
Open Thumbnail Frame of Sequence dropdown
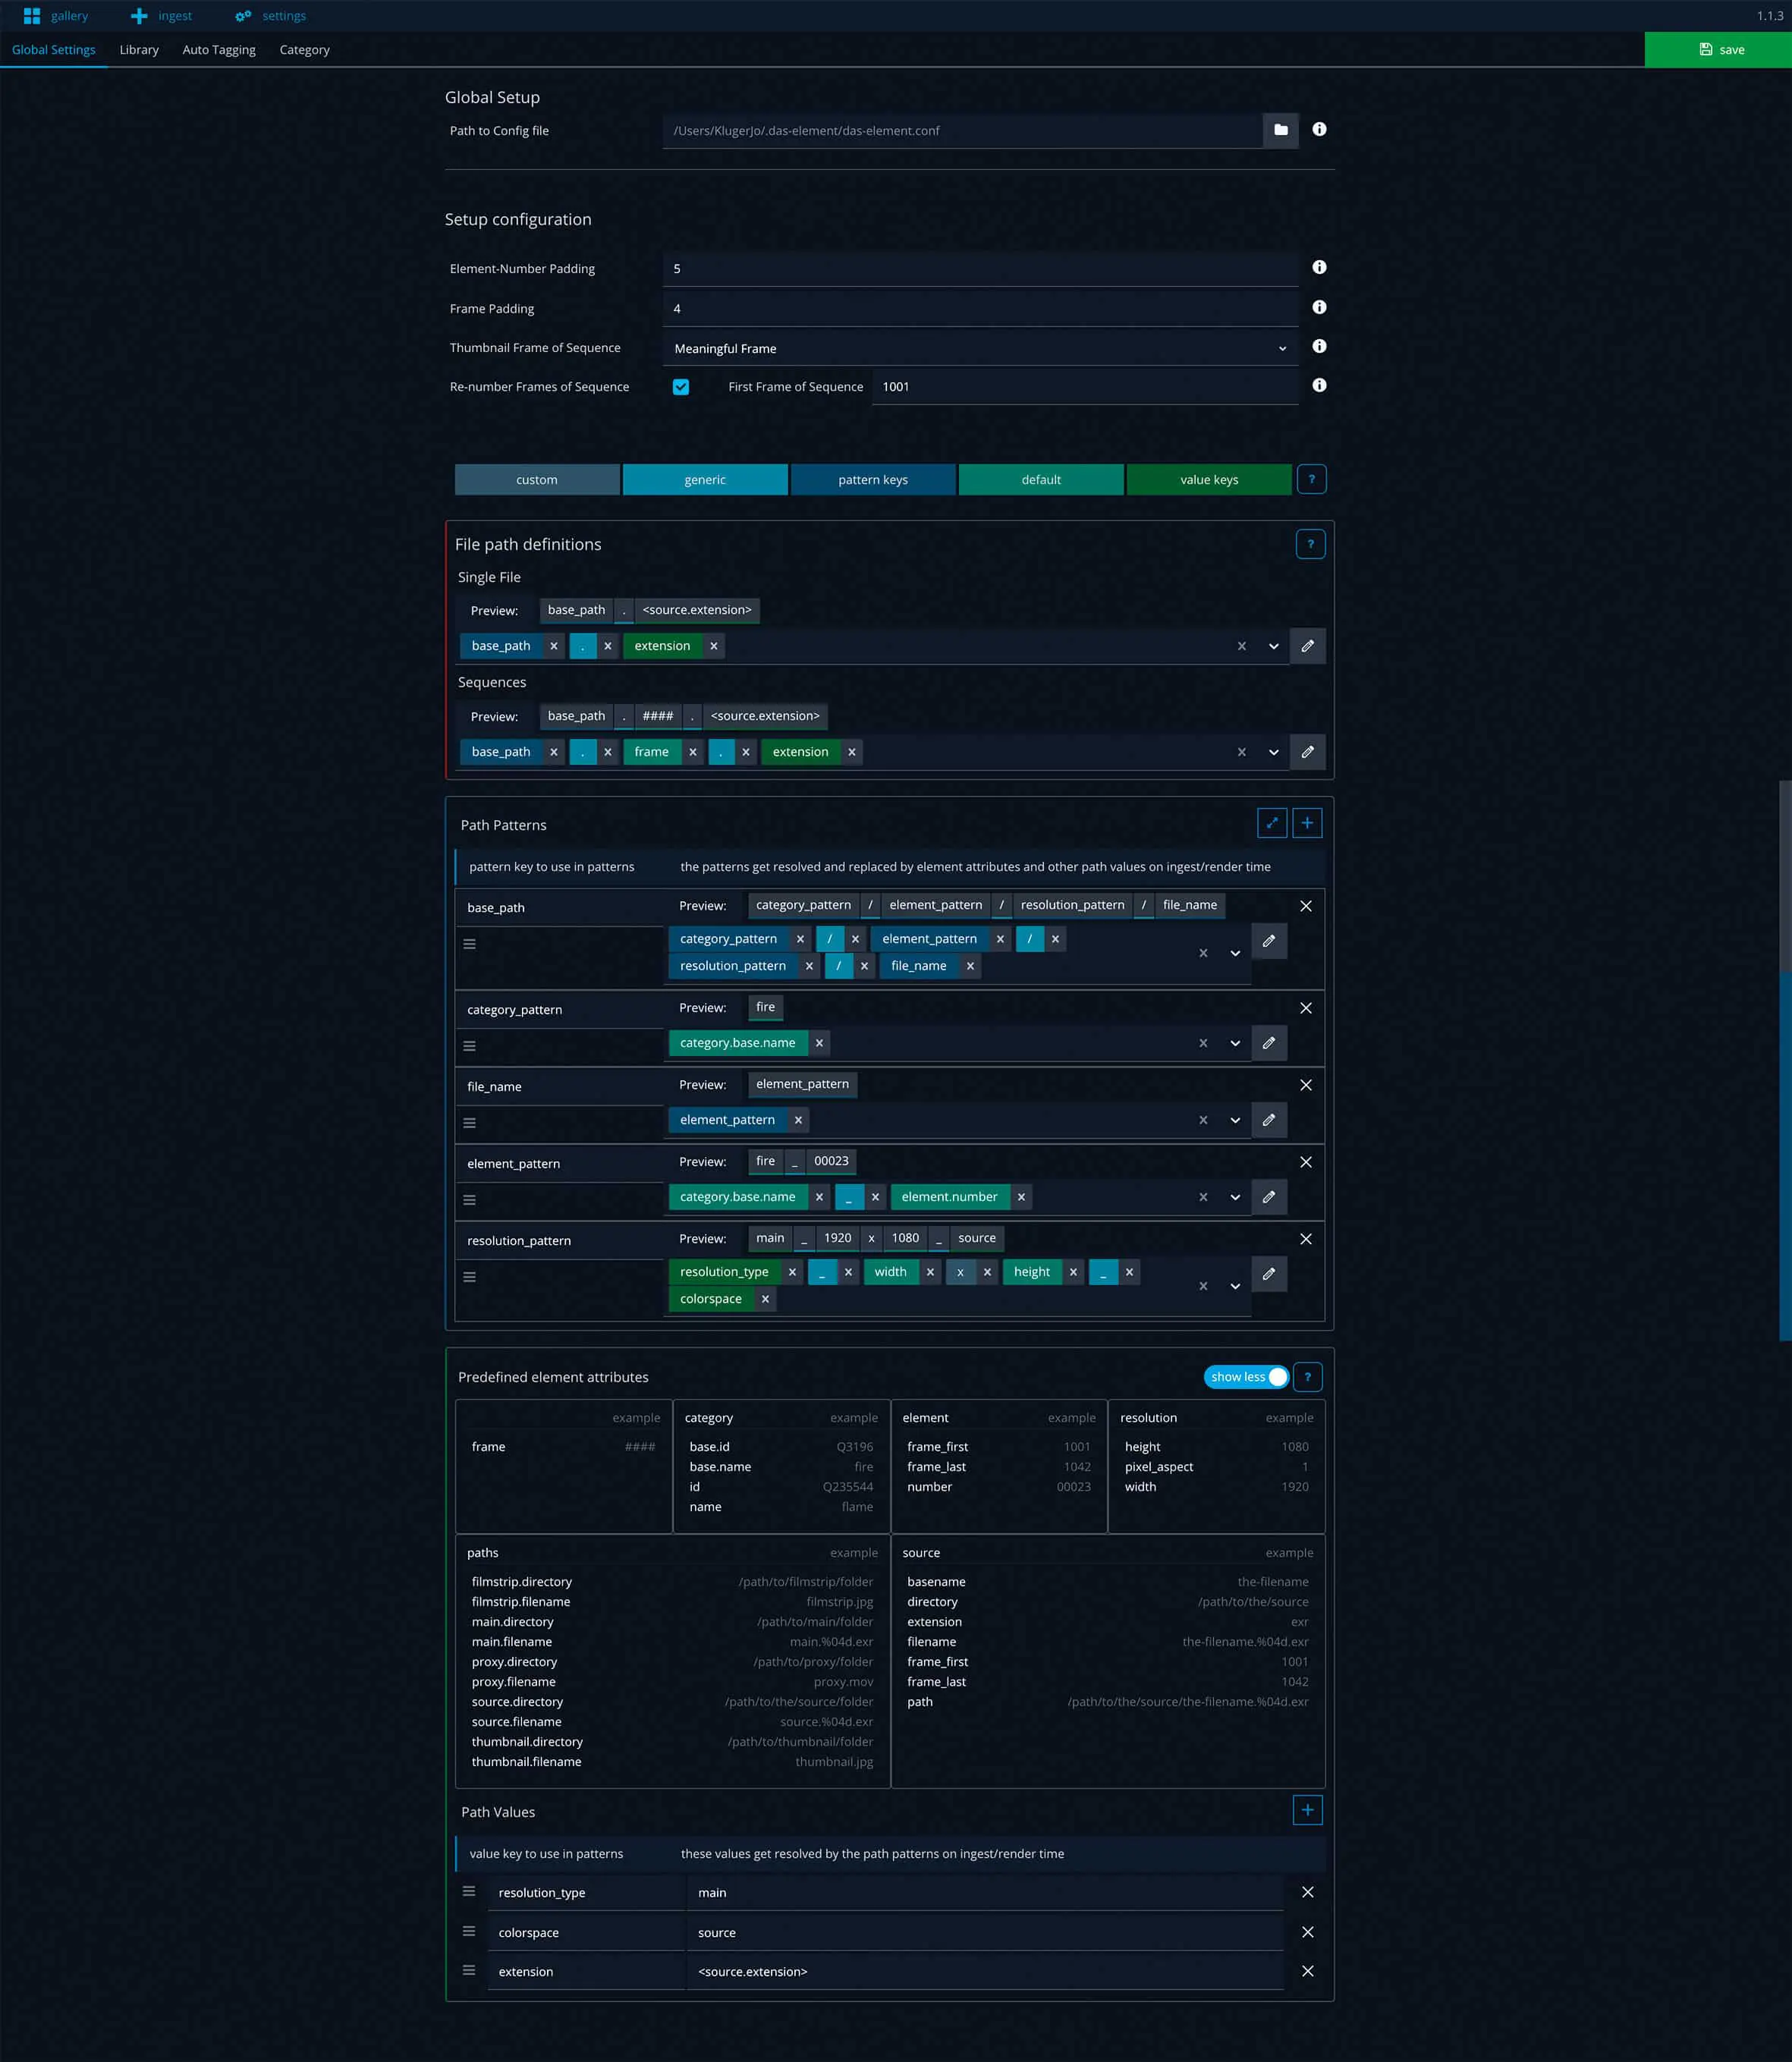click(979, 348)
